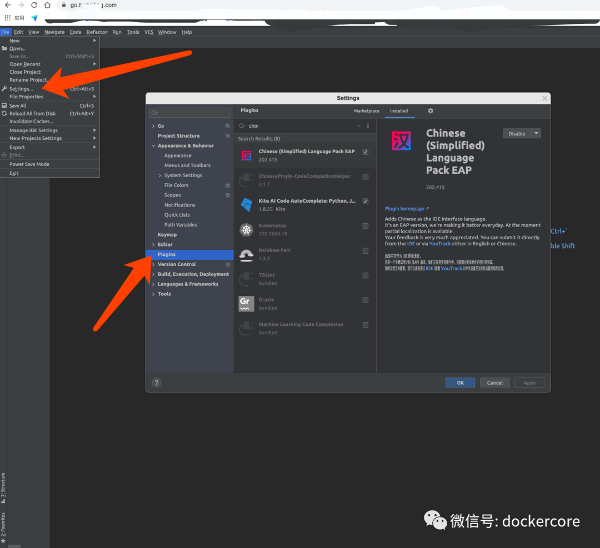Enable the TSLint plugin checkbox
Screen dimensions: 600x548
[x=366, y=275]
